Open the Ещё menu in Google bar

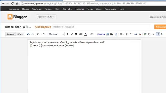click(122, 9)
